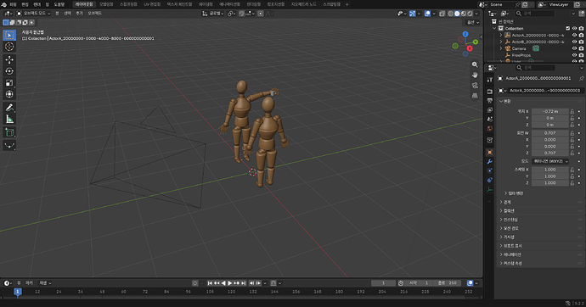Click the timeline playhead at frame 1
Viewport: 586px width, 307px height.
point(18,292)
